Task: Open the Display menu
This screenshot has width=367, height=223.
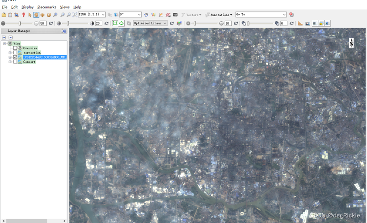Action: tap(28, 7)
